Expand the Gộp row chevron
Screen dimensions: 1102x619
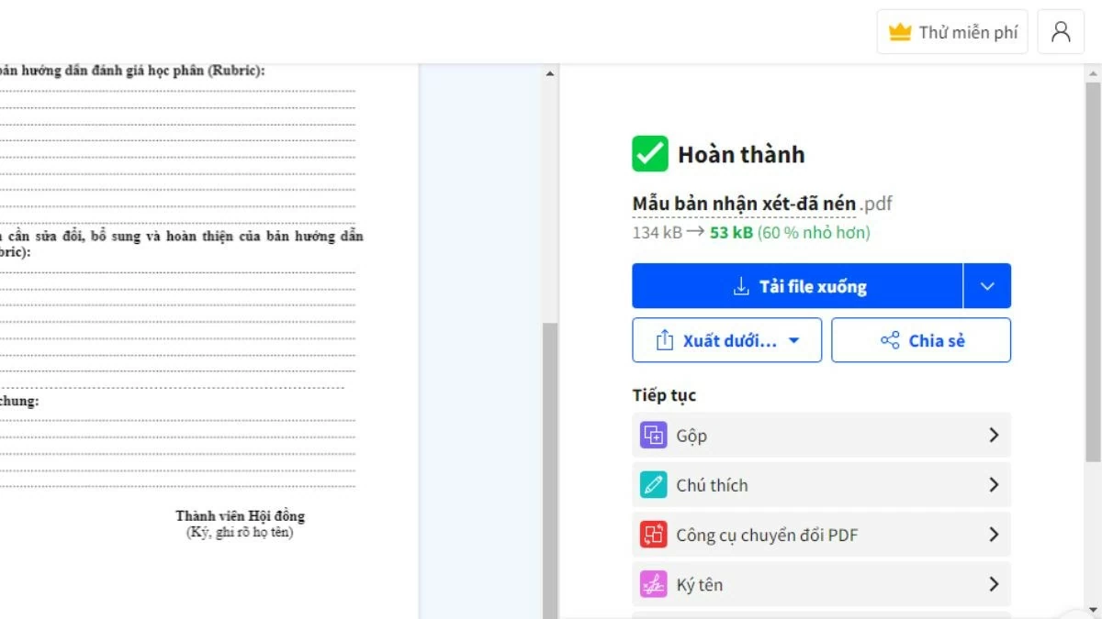pos(994,435)
